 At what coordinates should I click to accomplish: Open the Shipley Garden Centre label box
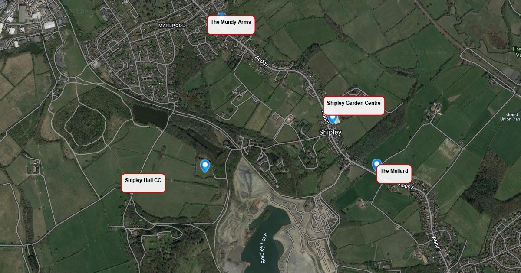point(354,106)
